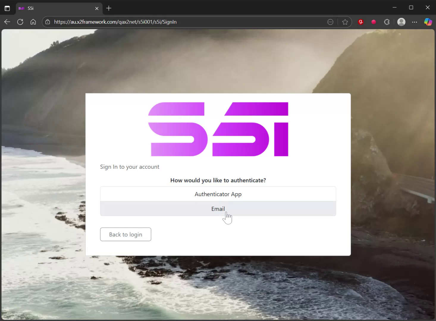Viewport: 436px width, 321px height.
Task: Open Settings and more menu
Action: pos(415,22)
